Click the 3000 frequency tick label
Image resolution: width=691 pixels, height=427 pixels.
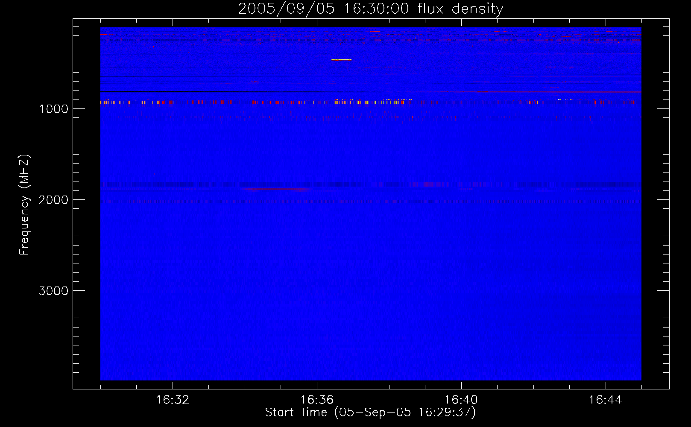(53, 291)
